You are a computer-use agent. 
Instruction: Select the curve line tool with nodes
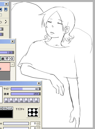coord(6,22)
